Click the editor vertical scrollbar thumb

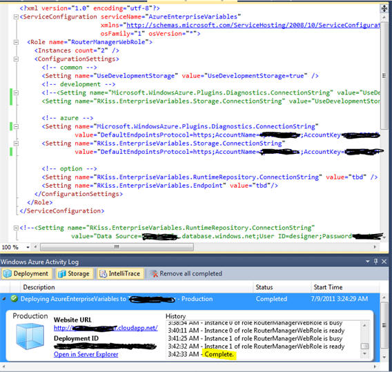tap(384, 75)
